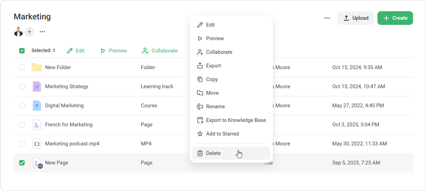Open the New Page item options badge
Viewport: 426px width, 191px height.
40,166
